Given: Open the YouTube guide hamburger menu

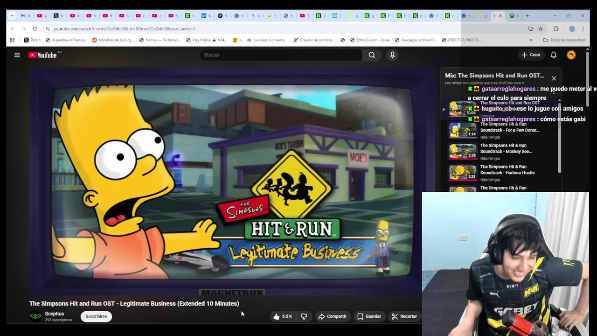Looking at the screenshot, I should (17, 55).
